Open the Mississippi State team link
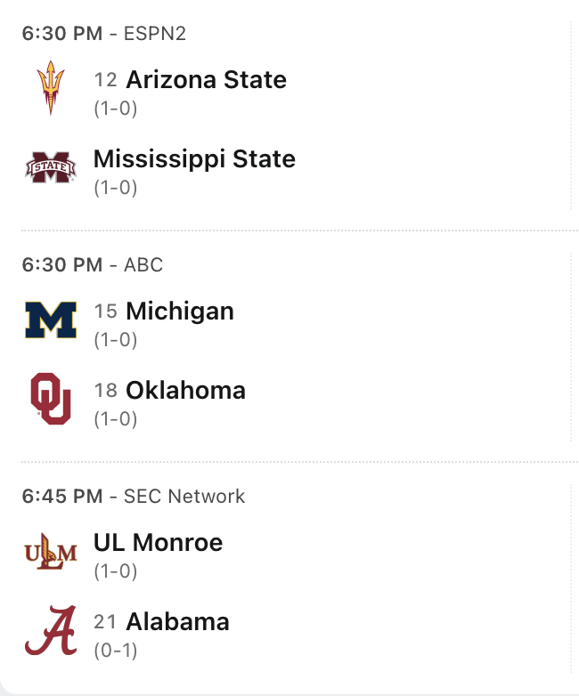Image resolution: width=579 pixels, height=696 pixels. [194, 159]
